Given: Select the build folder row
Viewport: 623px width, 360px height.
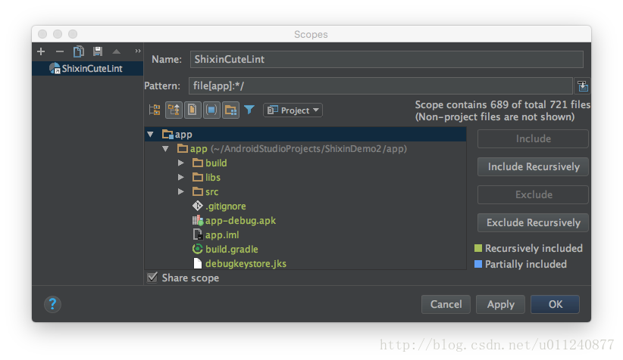Looking at the screenshot, I should [305, 163].
